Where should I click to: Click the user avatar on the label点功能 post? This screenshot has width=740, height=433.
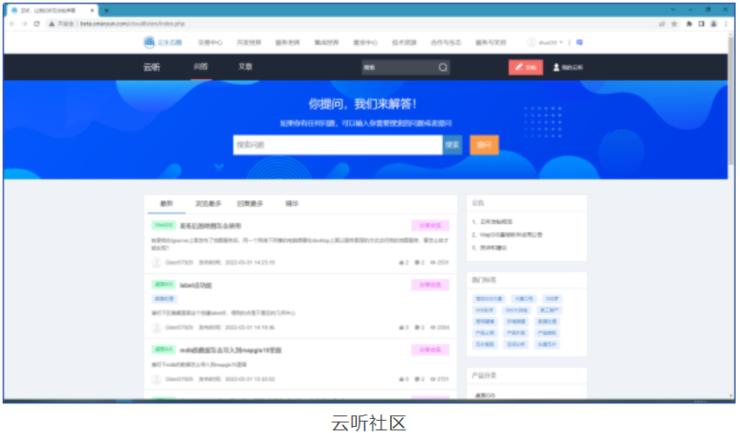[156, 328]
